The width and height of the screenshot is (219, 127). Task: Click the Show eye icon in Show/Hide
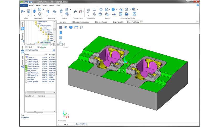click(x=54, y=12)
